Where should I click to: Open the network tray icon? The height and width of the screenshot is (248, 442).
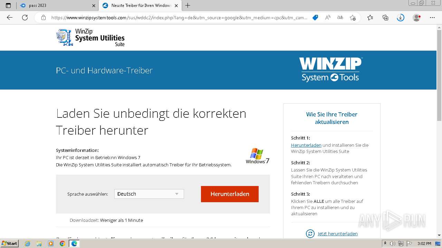pos(401,244)
